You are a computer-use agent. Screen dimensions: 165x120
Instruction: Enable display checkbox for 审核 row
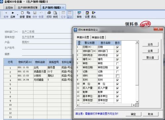[x=117, y=64]
